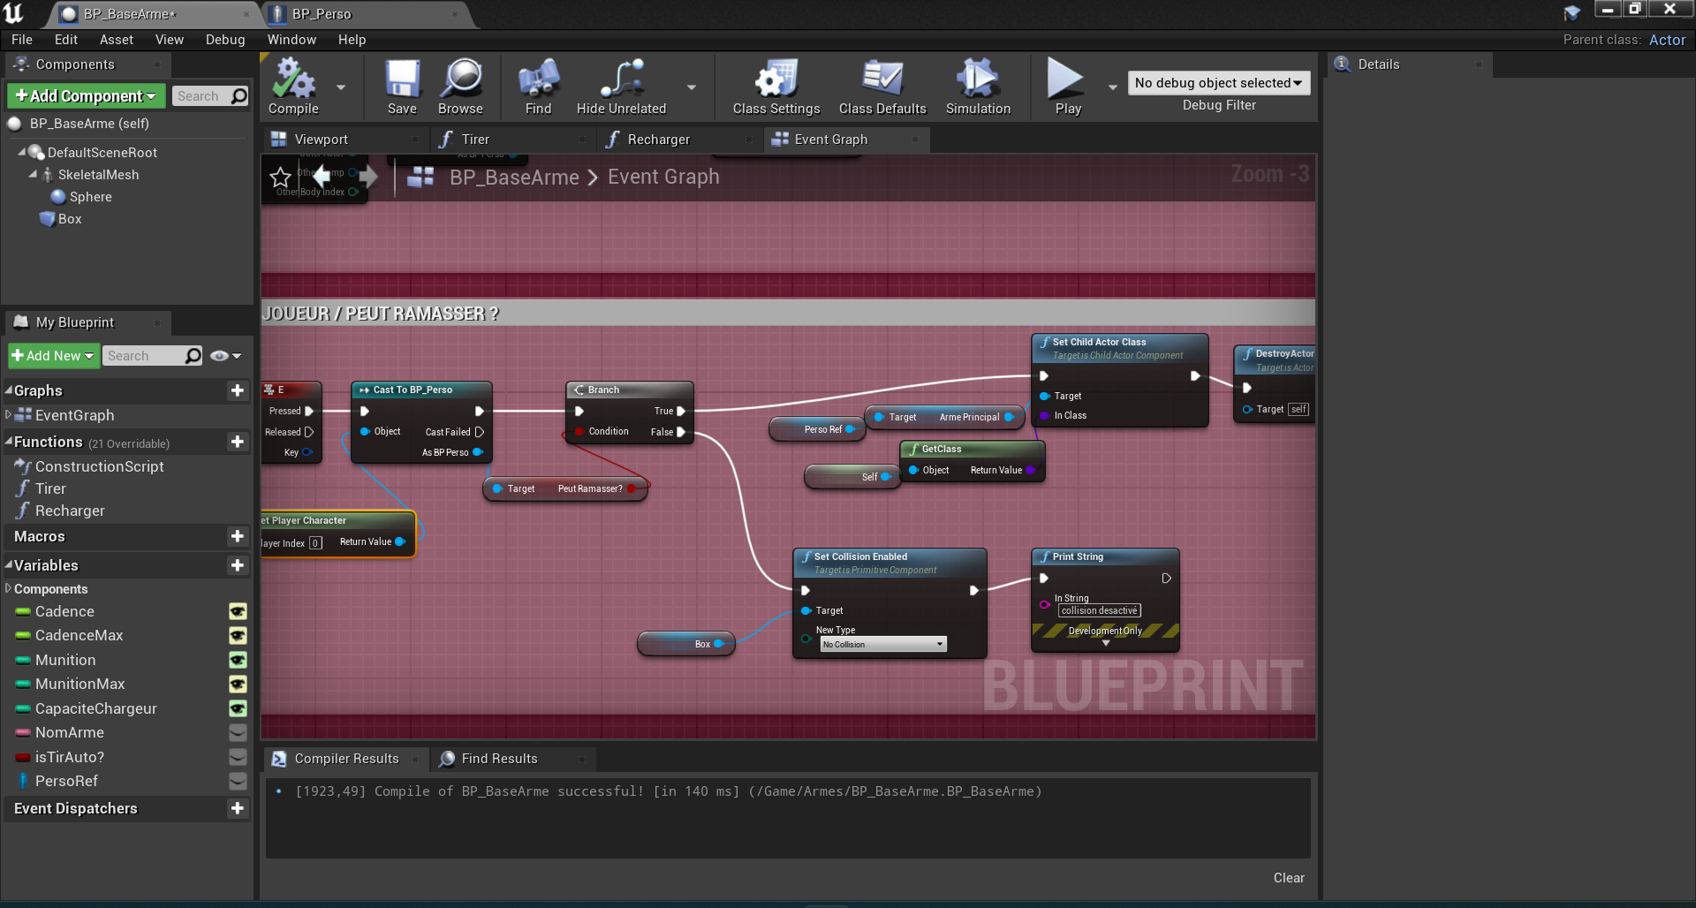Click the Add Component button
Viewport: 1696px width, 908px height.
click(x=86, y=96)
